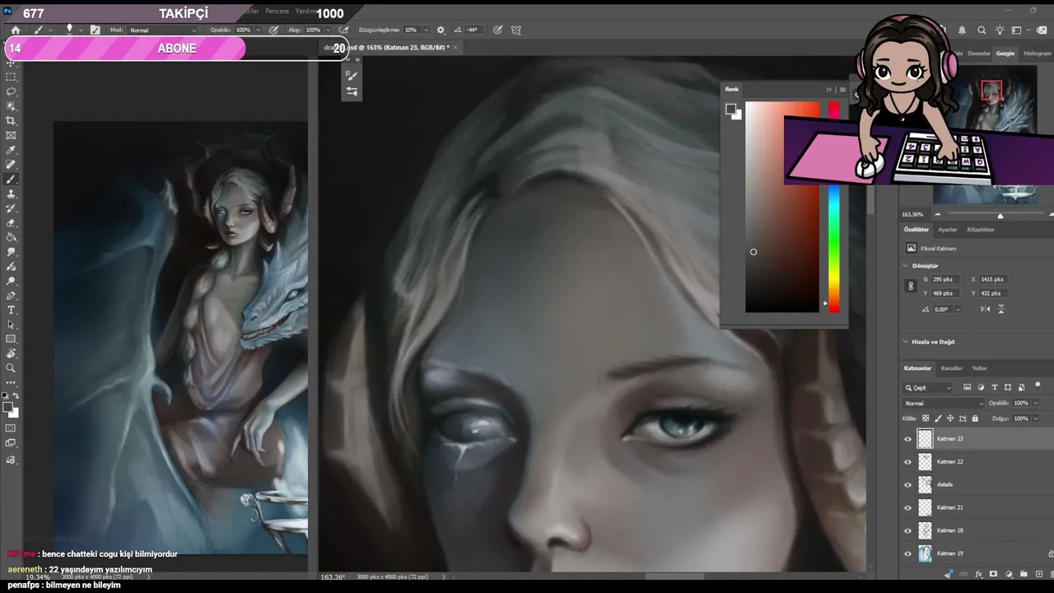Open smoothing options gear icon
This screenshot has width=1054, height=593.
tap(441, 30)
